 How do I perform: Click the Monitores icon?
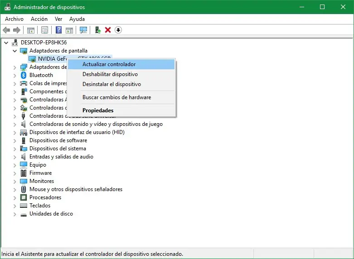[24, 181]
